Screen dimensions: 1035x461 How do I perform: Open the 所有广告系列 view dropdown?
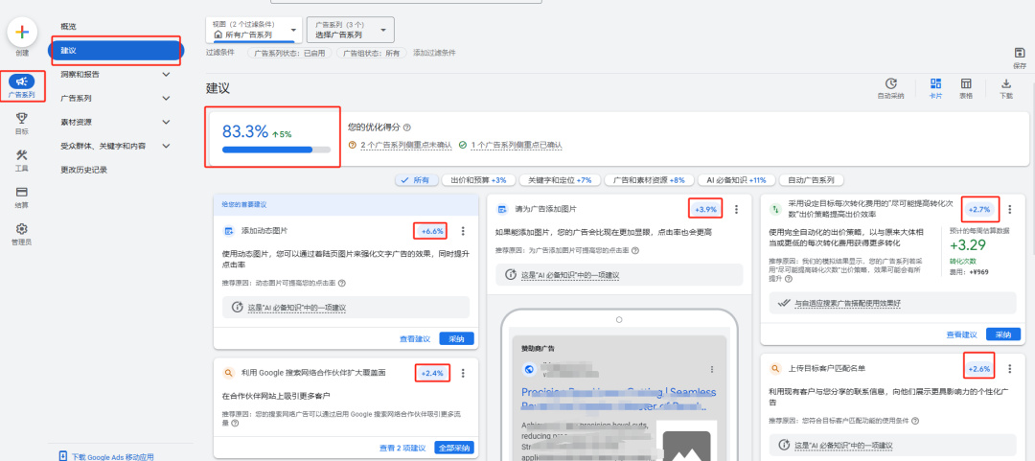coord(254,31)
